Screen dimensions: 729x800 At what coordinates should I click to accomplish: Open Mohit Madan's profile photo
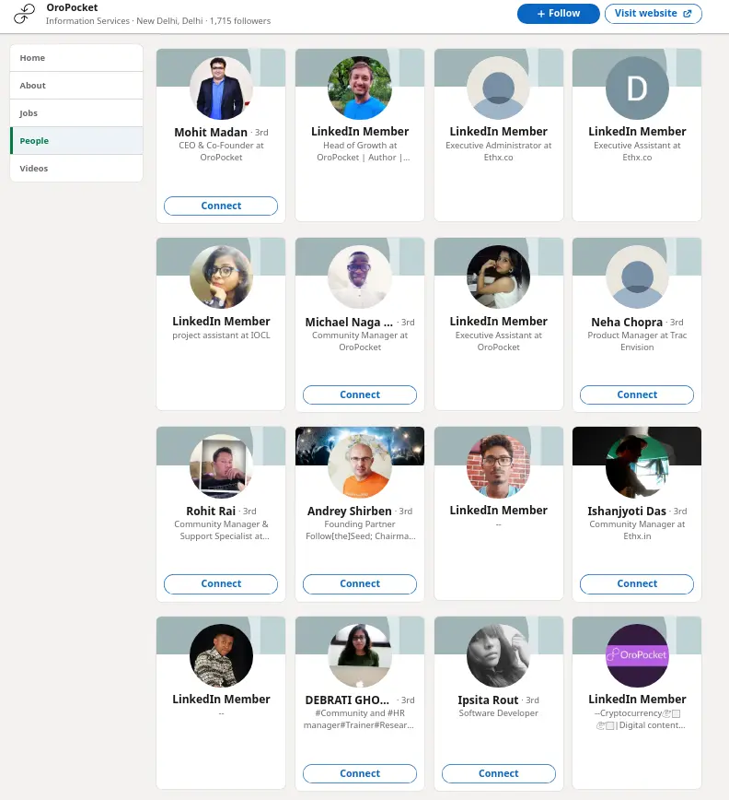[x=221, y=88]
